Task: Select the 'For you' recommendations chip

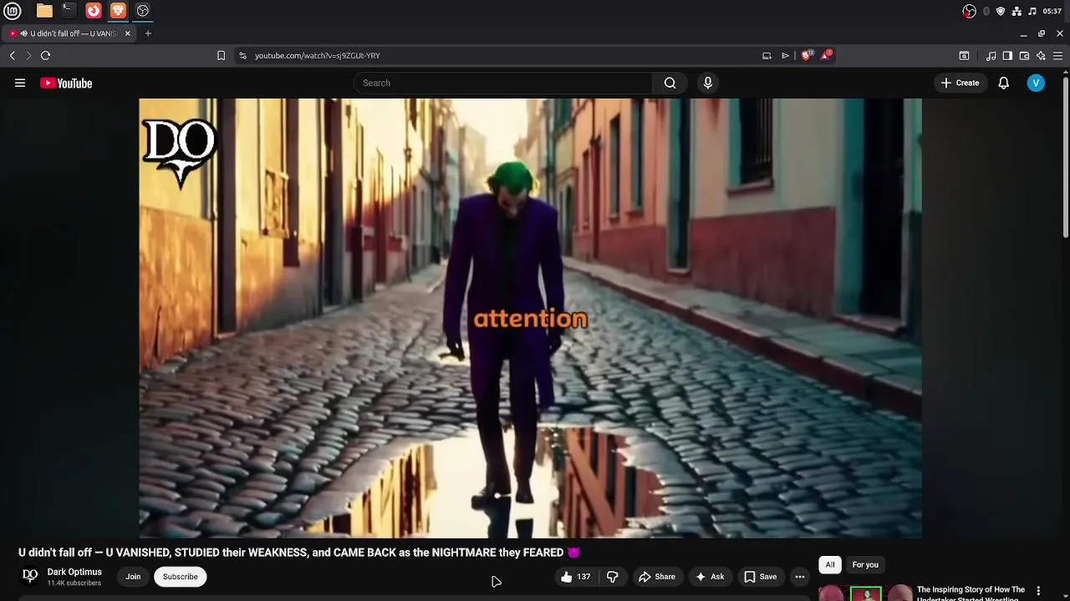Action: [865, 565]
